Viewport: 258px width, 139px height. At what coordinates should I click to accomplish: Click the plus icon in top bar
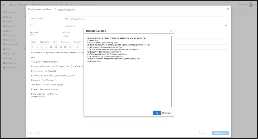tap(46, 4)
